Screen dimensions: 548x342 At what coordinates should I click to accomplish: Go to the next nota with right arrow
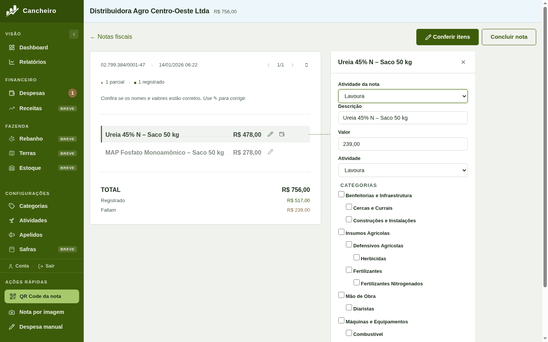point(293,65)
